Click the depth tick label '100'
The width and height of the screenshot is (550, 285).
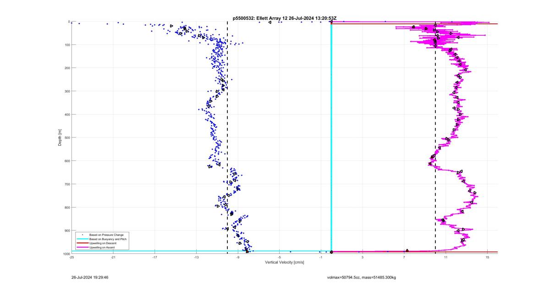point(66,45)
